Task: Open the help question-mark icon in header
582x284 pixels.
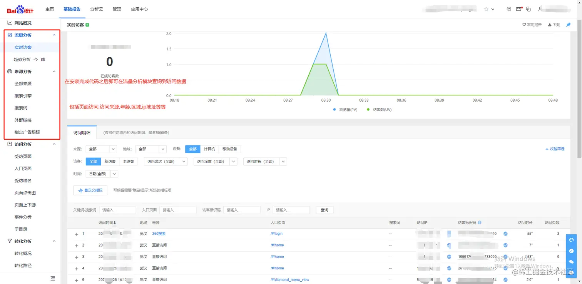Action: pyautogui.click(x=509, y=9)
